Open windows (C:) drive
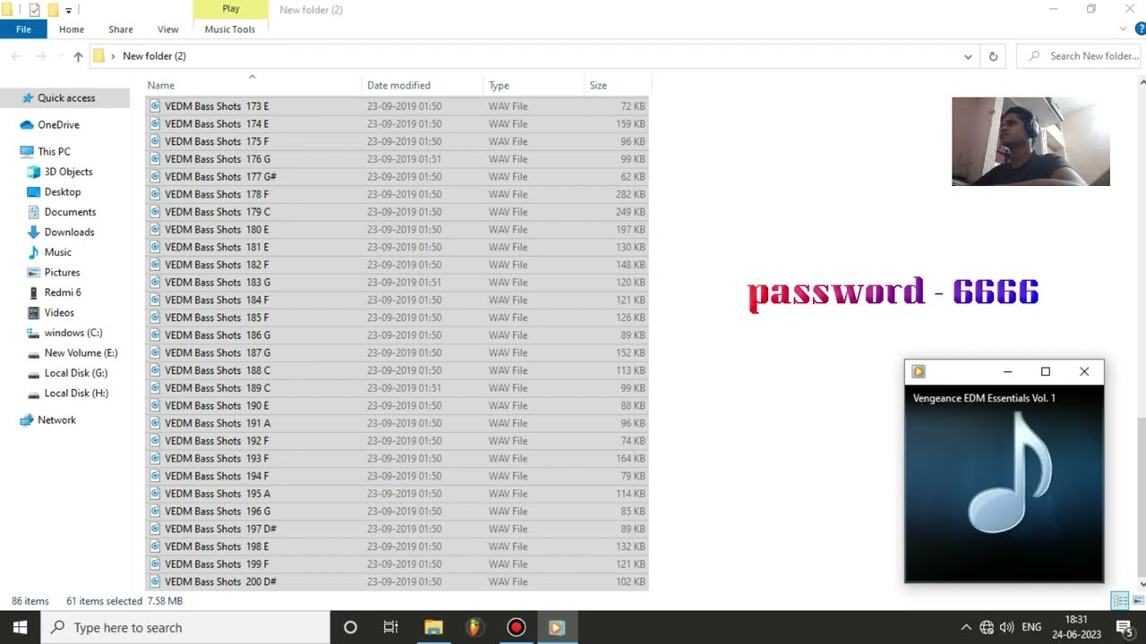1146x644 pixels. tap(73, 333)
